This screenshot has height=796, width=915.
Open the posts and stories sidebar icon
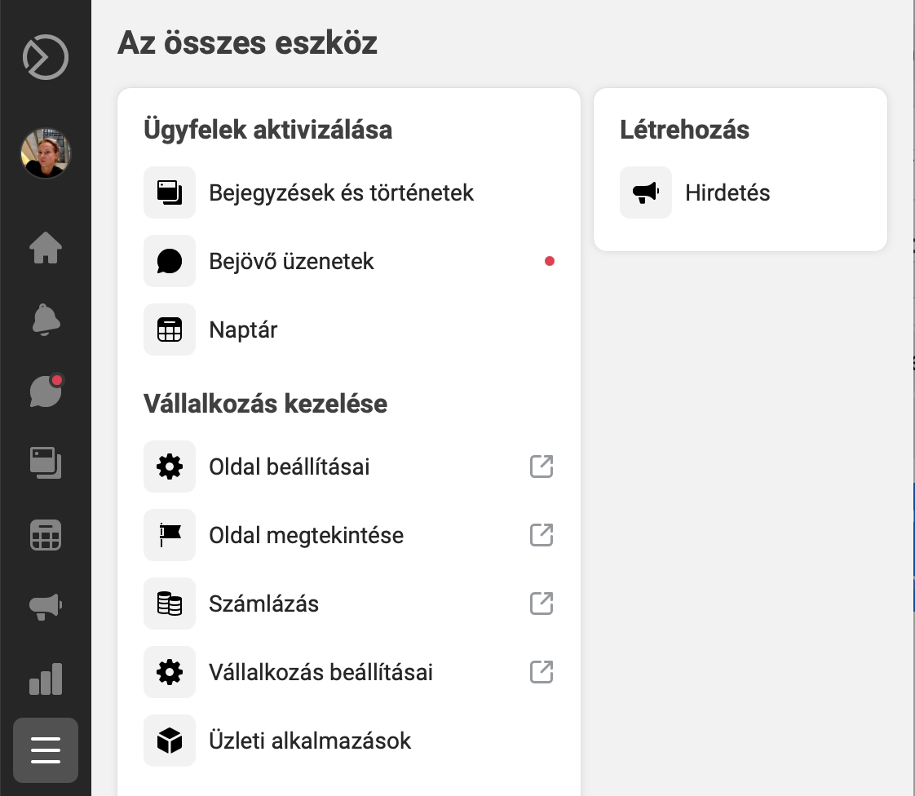tap(46, 463)
